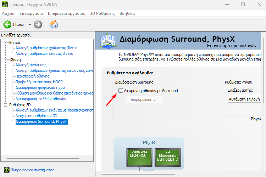This screenshot has height=177, width=266.
Task: Click the green Back arrow icon
Action: [7, 24]
